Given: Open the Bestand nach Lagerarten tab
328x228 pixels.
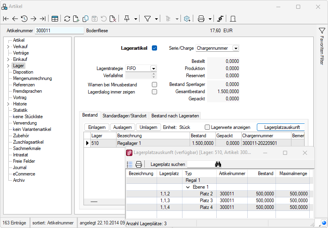Looking at the screenshot, I should point(175,116).
